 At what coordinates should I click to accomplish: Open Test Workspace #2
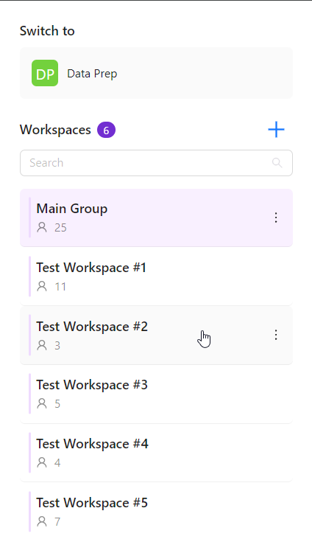point(156,335)
